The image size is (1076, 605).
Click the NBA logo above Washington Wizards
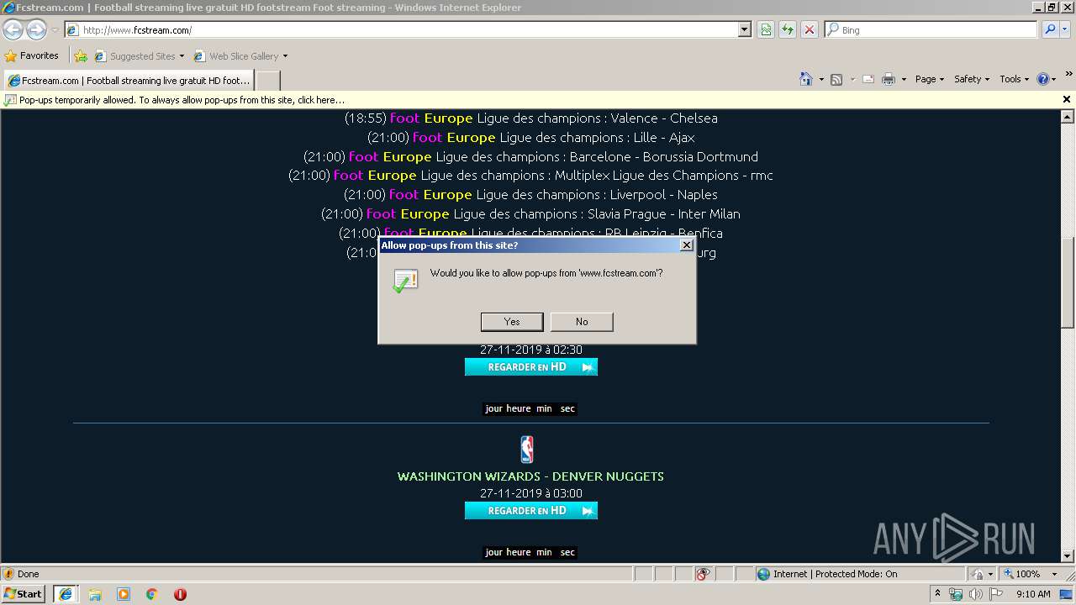pos(526,450)
